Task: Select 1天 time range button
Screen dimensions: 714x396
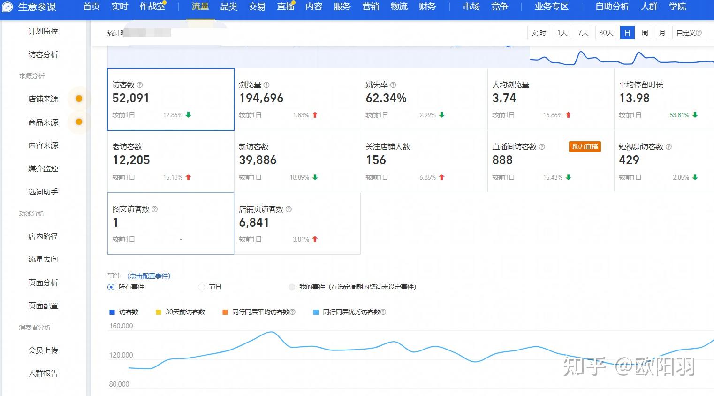Action: 562,33
